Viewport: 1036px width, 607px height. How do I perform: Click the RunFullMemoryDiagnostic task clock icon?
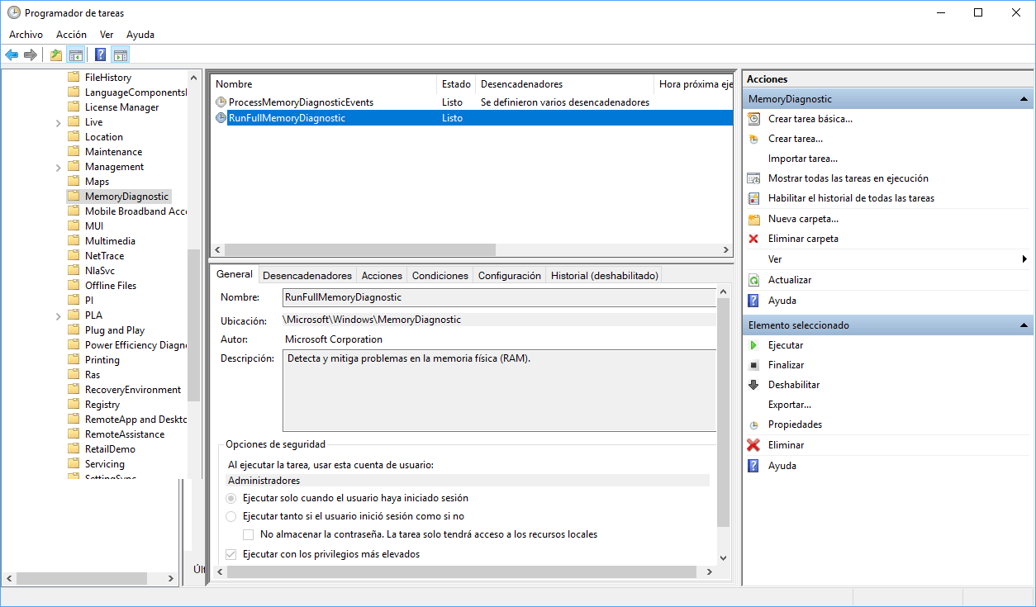tap(221, 118)
